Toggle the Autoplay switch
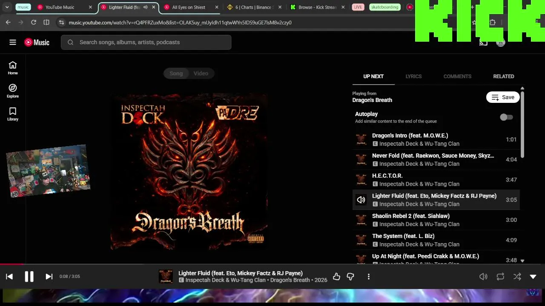The image size is (545, 306). point(506,117)
